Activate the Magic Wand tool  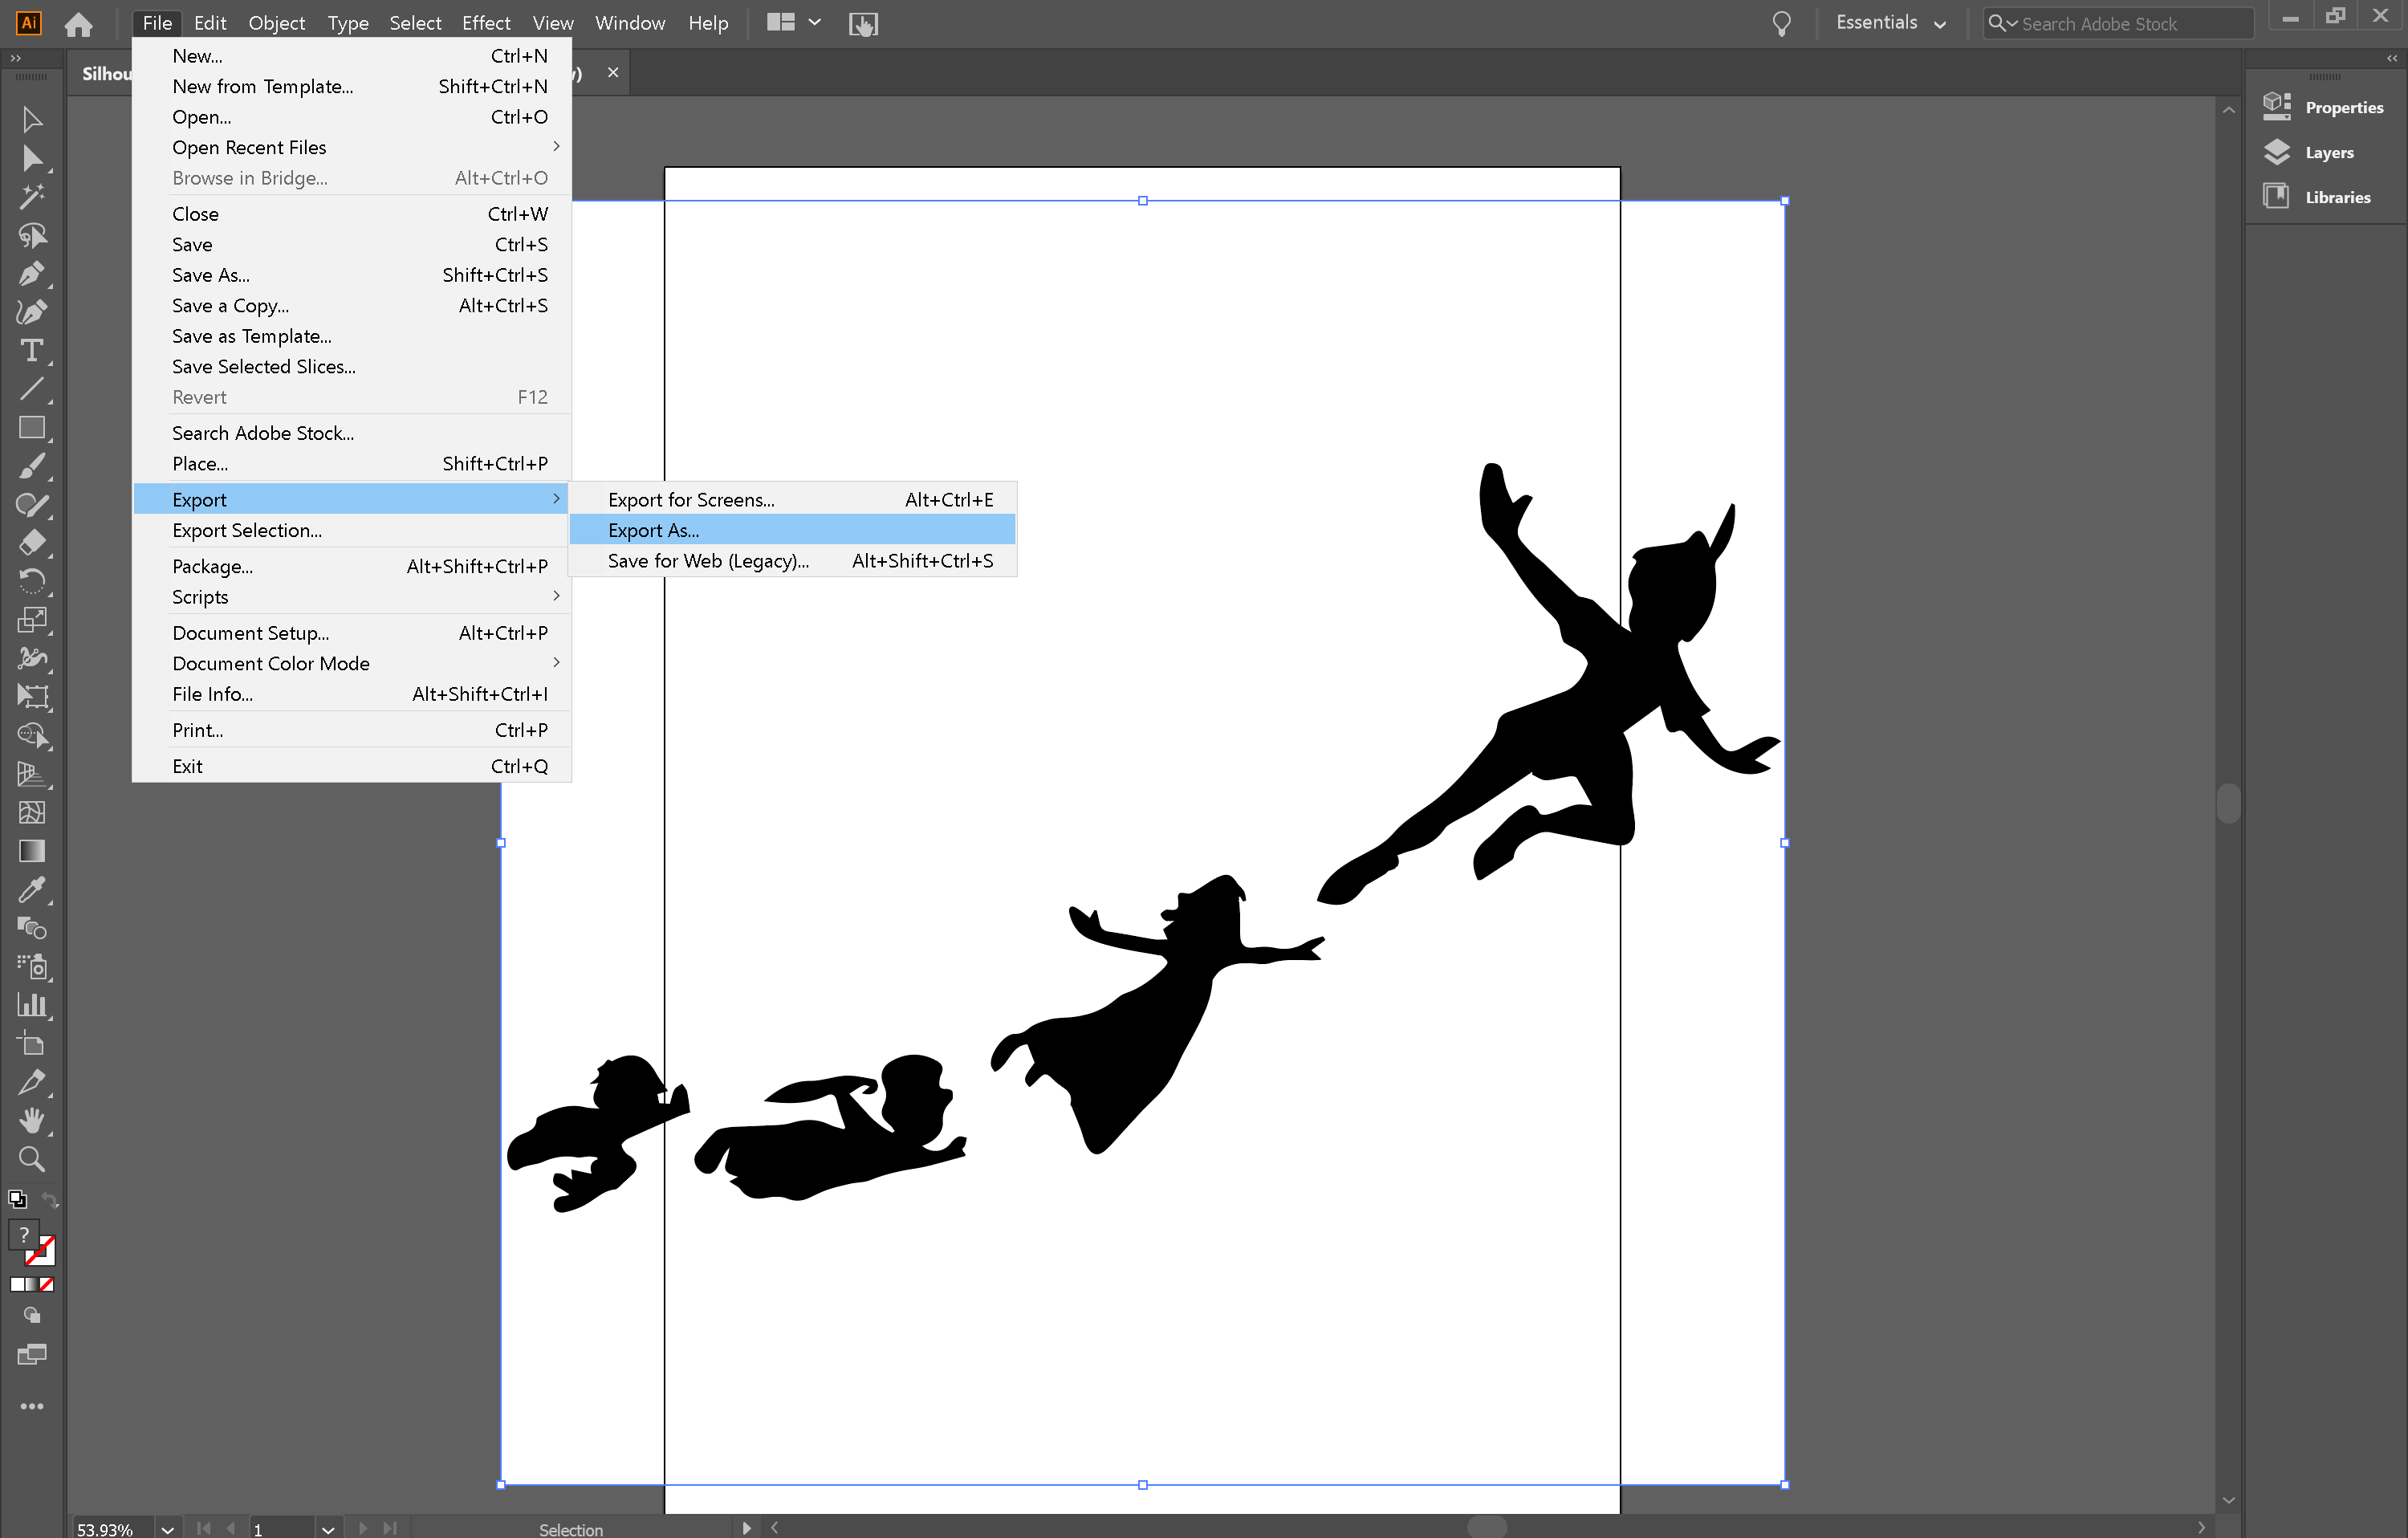pyautogui.click(x=32, y=196)
